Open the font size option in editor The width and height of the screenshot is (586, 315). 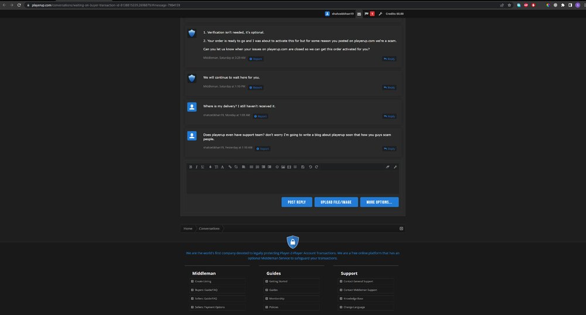click(x=216, y=167)
